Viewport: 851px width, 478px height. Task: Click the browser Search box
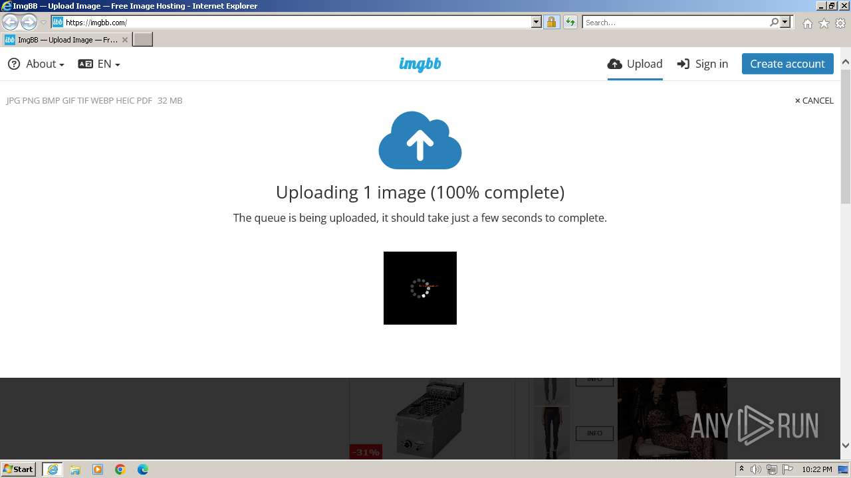(x=676, y=22)
